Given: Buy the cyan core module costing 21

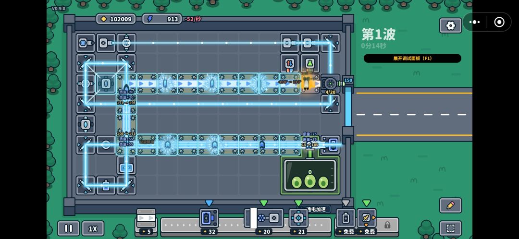Looking at the screenshot, I should click(x=298, y=221).
